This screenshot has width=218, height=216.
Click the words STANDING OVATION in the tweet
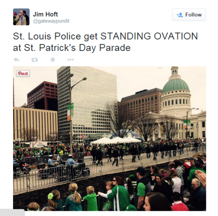point(149,36)
